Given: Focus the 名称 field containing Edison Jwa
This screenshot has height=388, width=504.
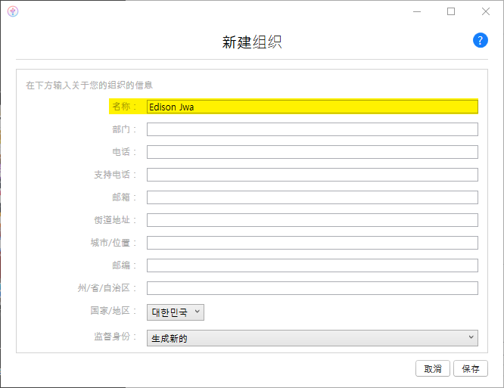Looking at the screenshot, I should (312, 107).
